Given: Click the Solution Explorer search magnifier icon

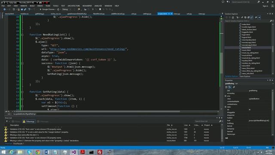Looking at the screenshot, I should pyautogui.click(x=271, y=21).
